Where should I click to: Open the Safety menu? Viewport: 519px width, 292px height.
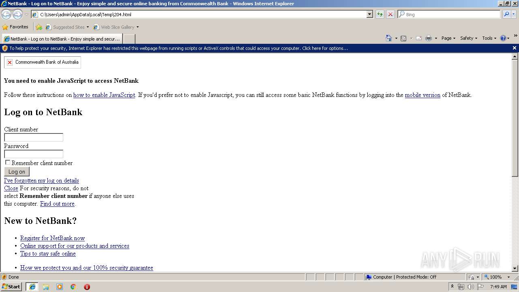(x=469, y=38)
